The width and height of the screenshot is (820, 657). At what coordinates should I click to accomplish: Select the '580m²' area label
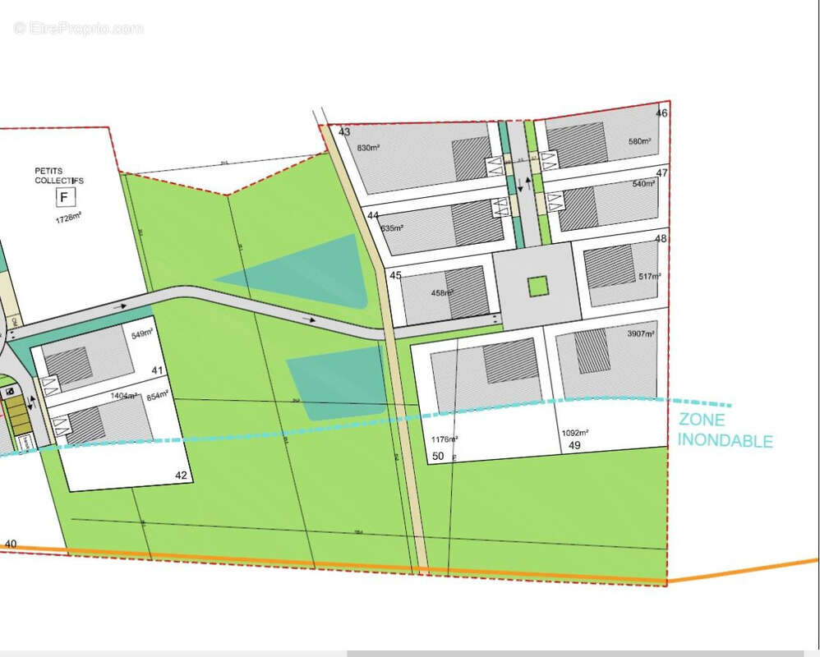point(639,141)
